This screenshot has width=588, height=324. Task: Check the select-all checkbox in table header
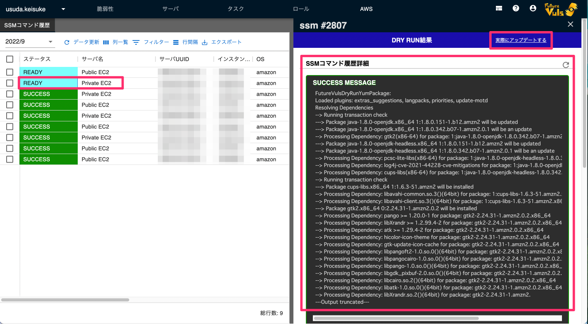pos(10,59)
